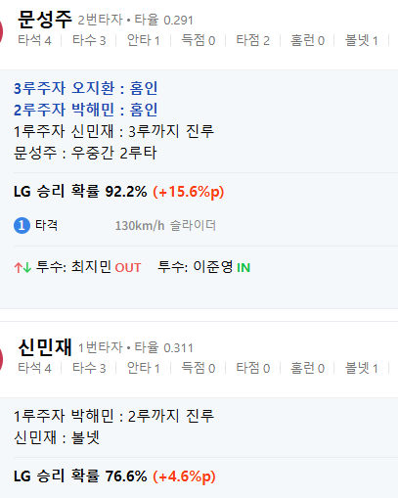Image resolution: width=398 pixels, height=498 pixels.
Task: Click 신민재 볼넷 result text
Action: (57, 437)
